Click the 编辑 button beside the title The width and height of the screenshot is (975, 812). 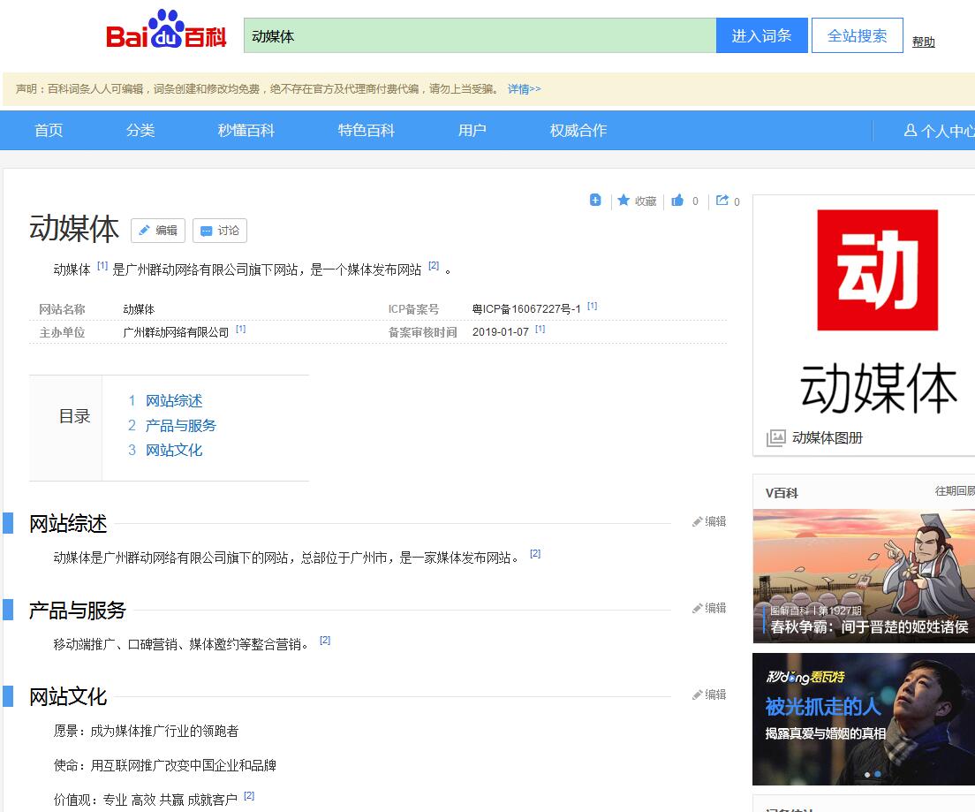158,231
